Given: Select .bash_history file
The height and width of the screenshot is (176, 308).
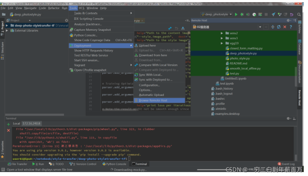Looking at the screenshot, I should (222, 89).
